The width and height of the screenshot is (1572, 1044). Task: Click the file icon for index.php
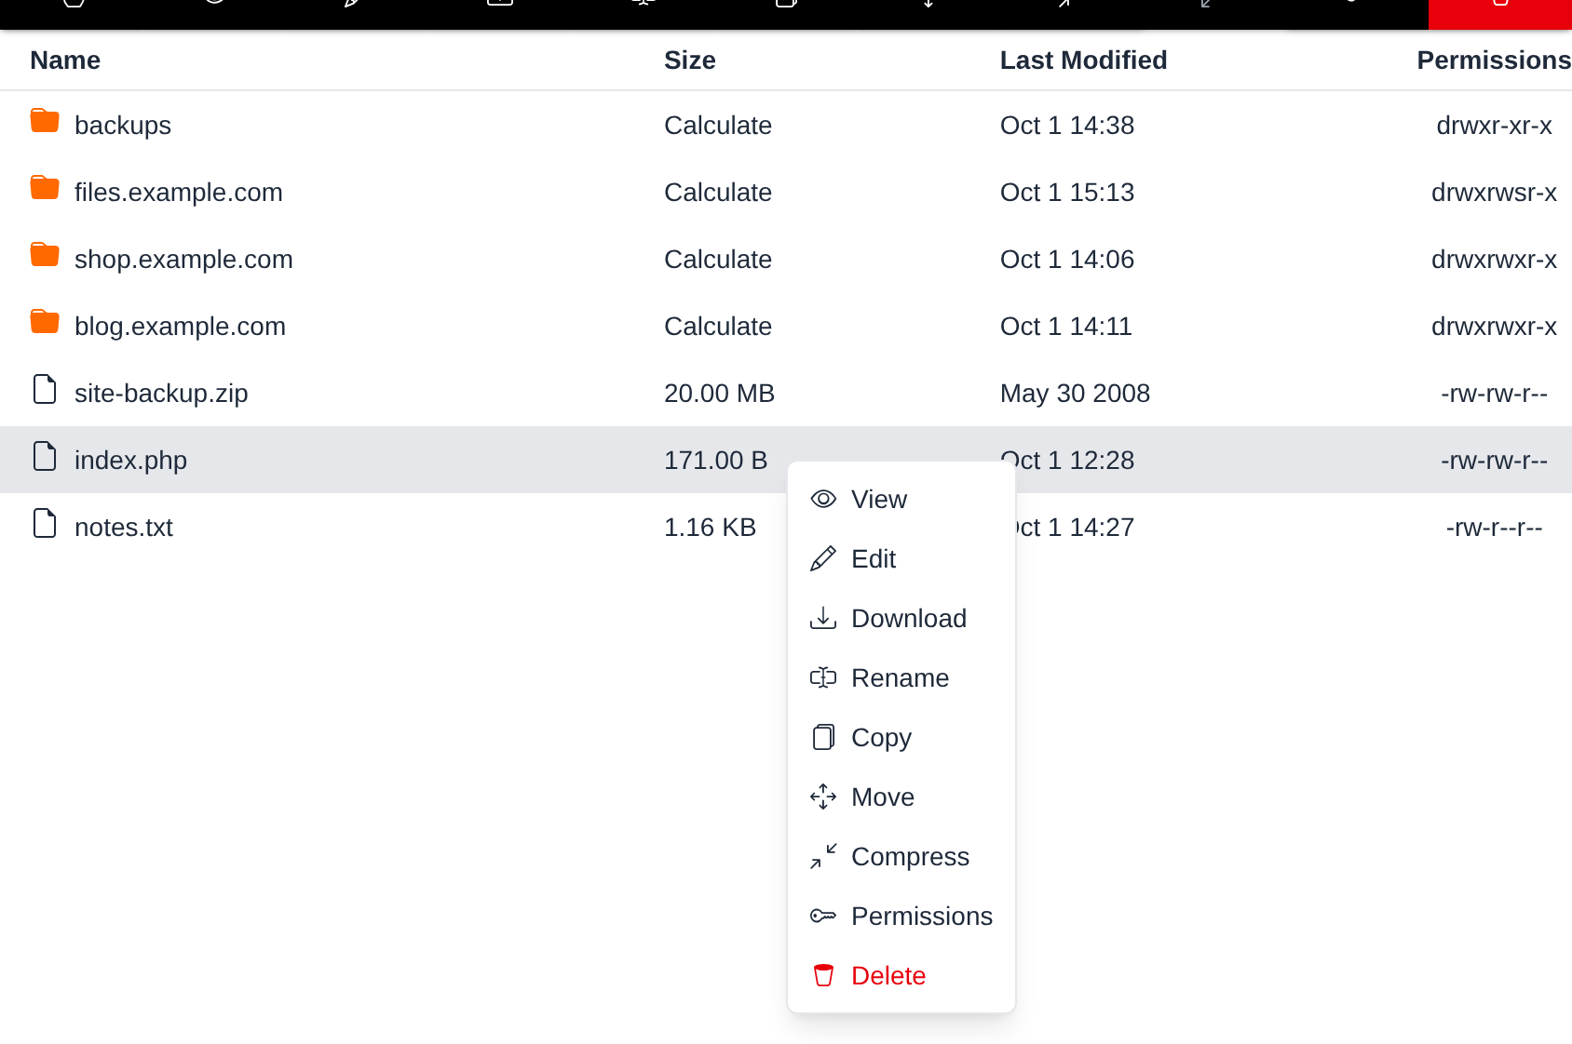click(x=45, y=456)
